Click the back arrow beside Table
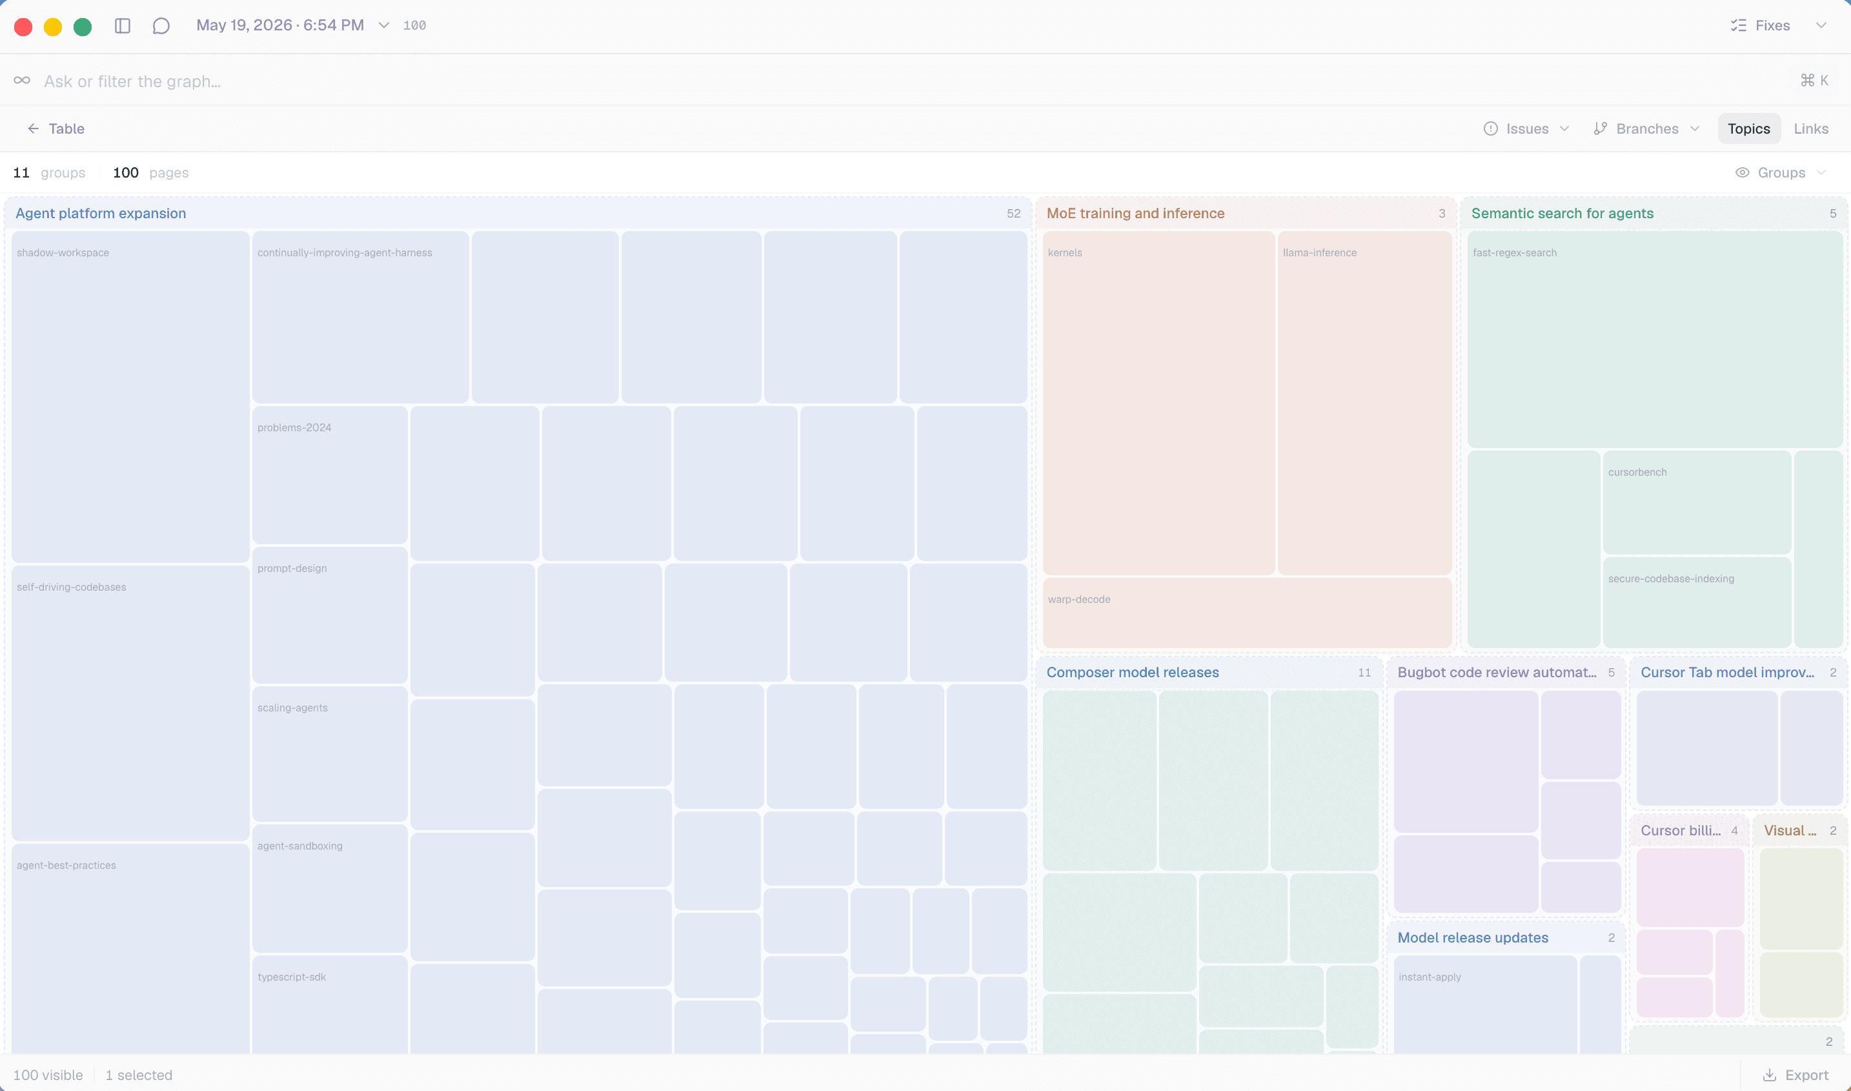 tap(33, 128)
